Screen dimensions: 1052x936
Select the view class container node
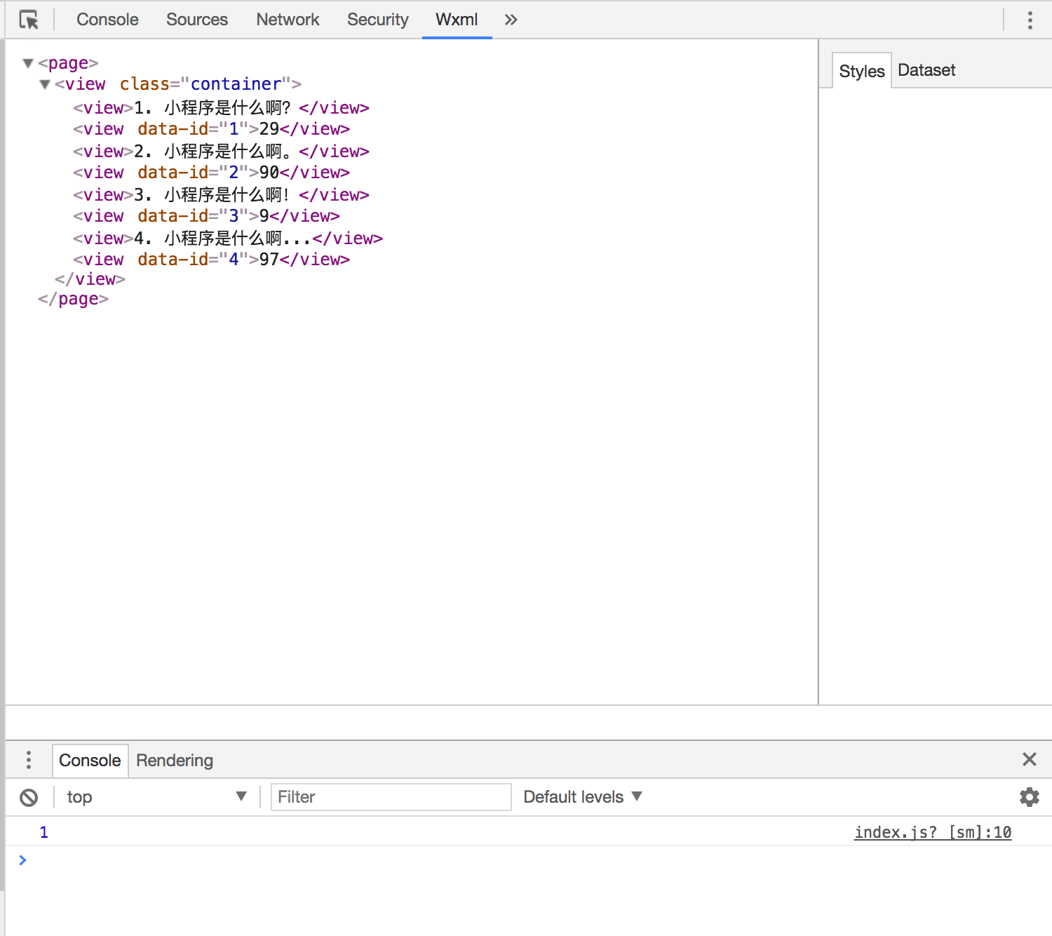pyautogui.click(x=178, y=84)
